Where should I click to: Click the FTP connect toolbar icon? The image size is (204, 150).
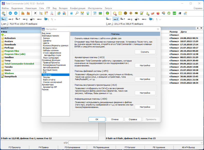64,13
